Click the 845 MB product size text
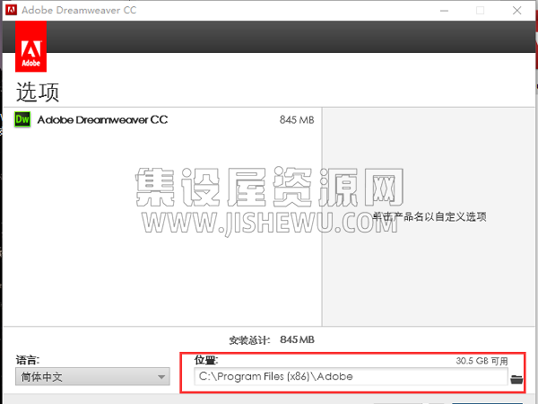Screen dimensions: 538x404 pyautogui.click(x=297, y=120)
